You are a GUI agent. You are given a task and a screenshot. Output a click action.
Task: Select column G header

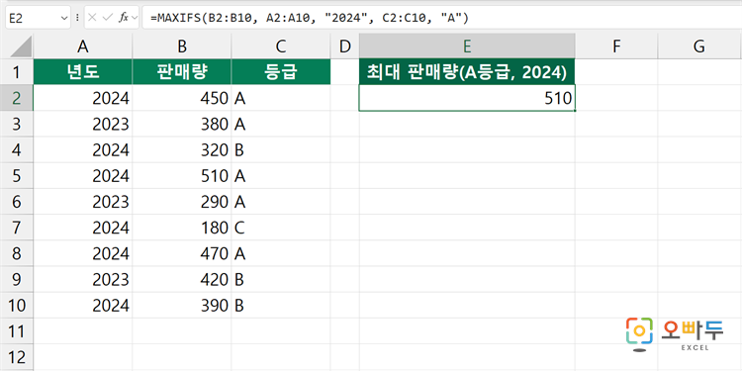point(699,46)
